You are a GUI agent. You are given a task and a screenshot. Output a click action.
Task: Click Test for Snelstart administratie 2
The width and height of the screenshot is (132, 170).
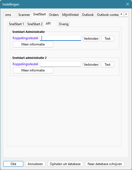click(x=107, y=65)
